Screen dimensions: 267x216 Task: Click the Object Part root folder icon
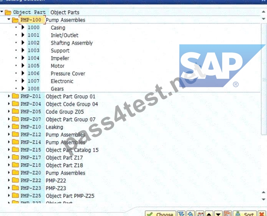tap(8, 12)
